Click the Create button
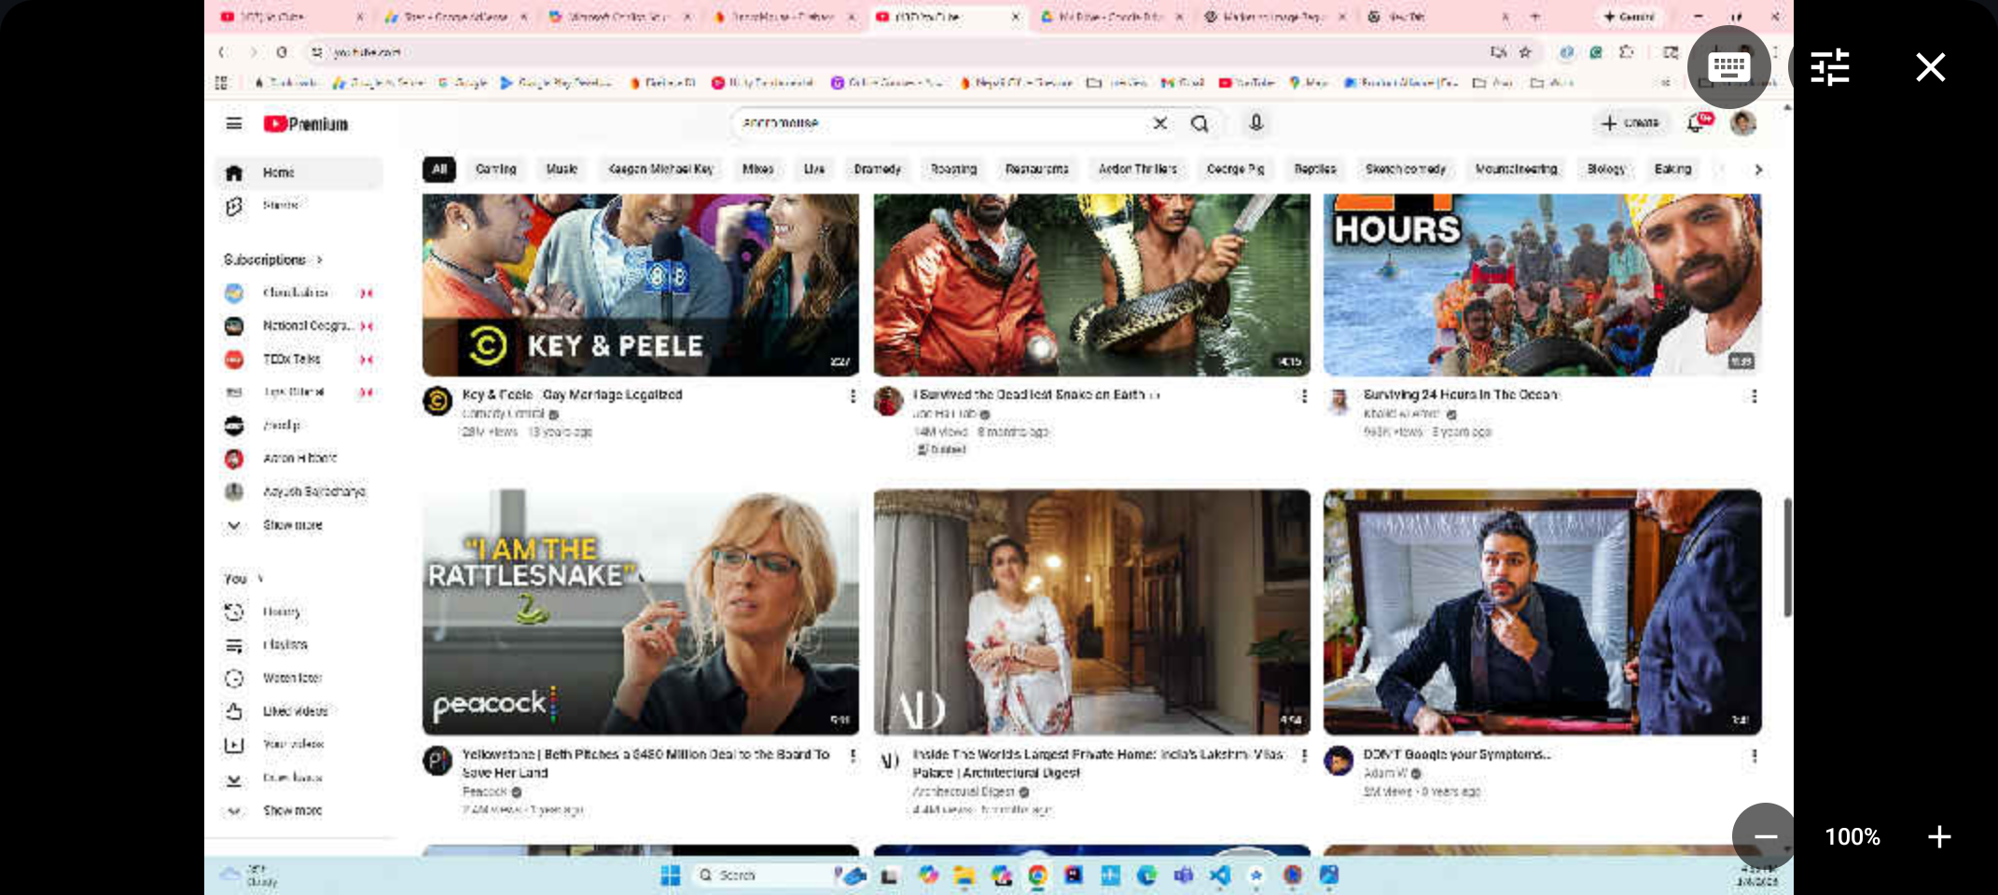1998x895 pixels. (x=1630, y=123)
